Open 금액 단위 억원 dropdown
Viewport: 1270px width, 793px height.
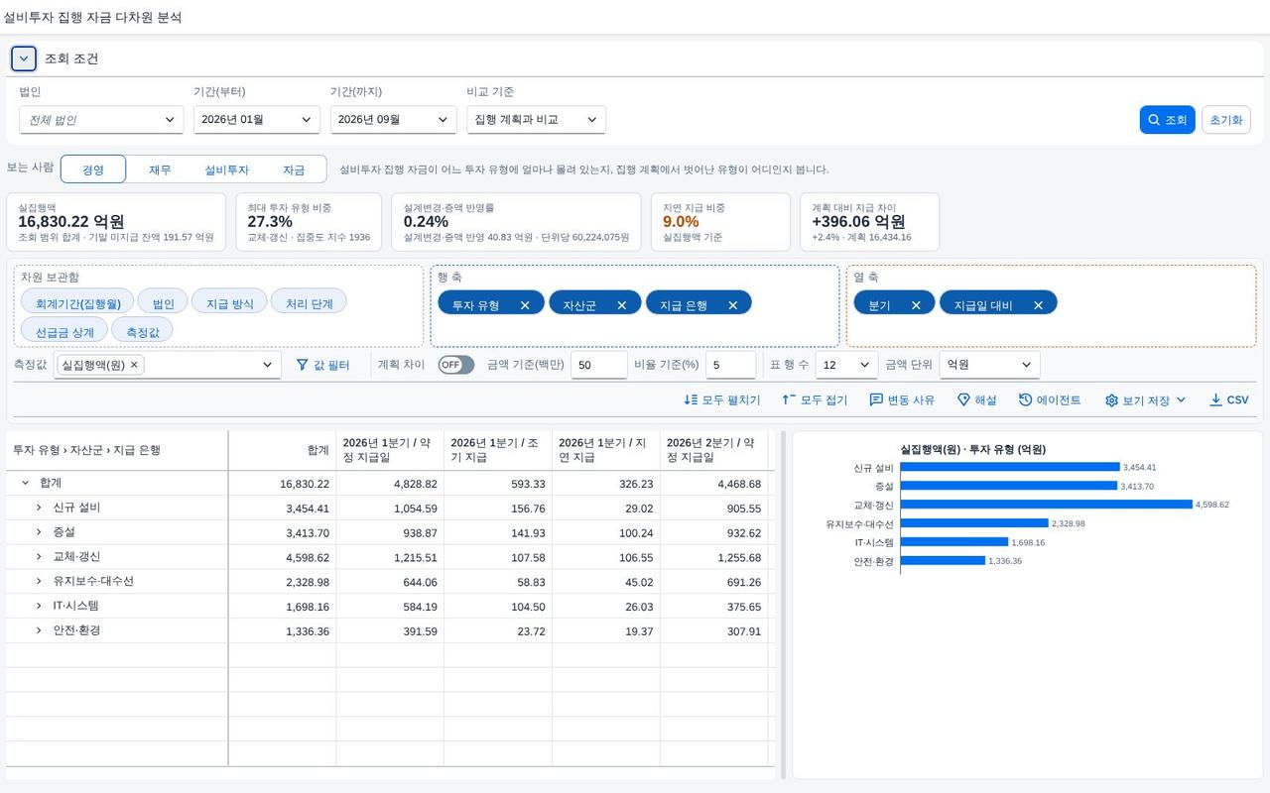(x=989, y=365)
